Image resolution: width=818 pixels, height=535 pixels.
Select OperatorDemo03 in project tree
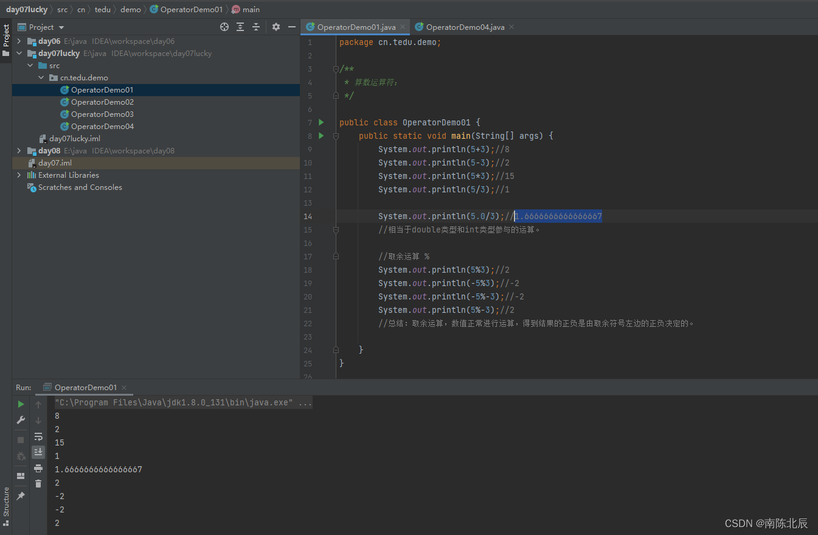102,114
